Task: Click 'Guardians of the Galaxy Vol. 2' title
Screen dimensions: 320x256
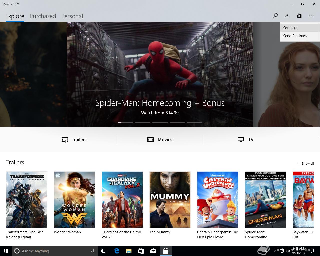Action: click(x=121, y=235)
